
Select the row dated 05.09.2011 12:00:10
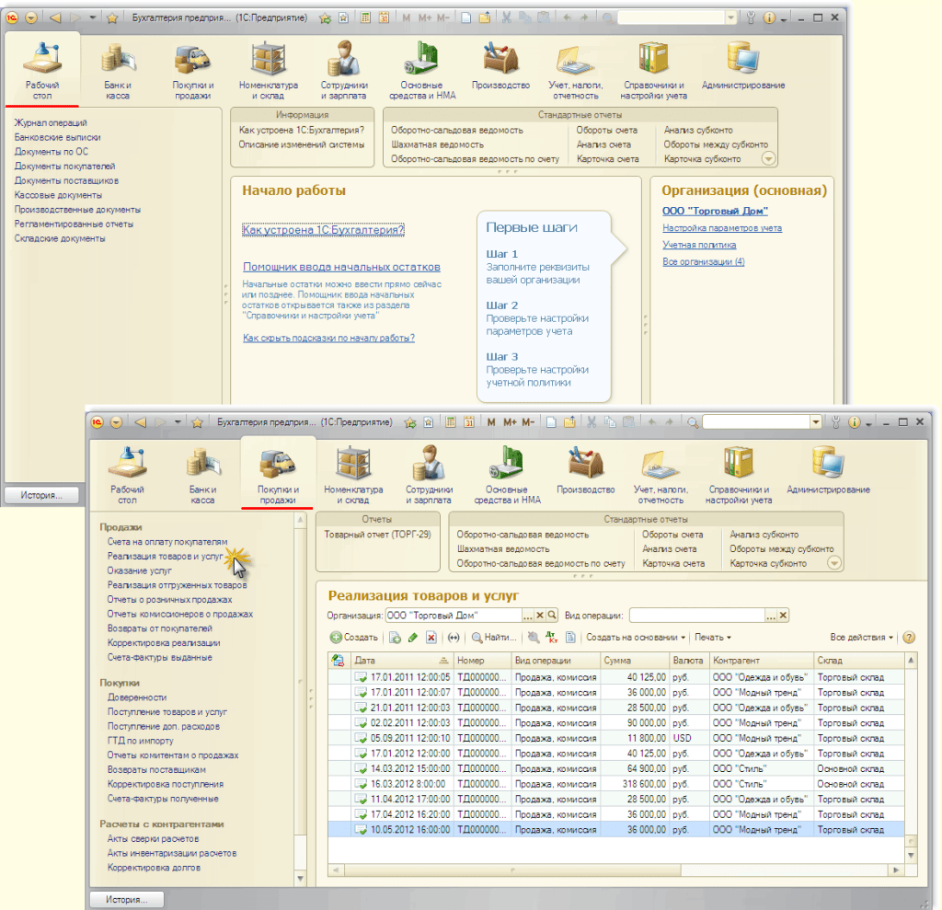(615, 738)
